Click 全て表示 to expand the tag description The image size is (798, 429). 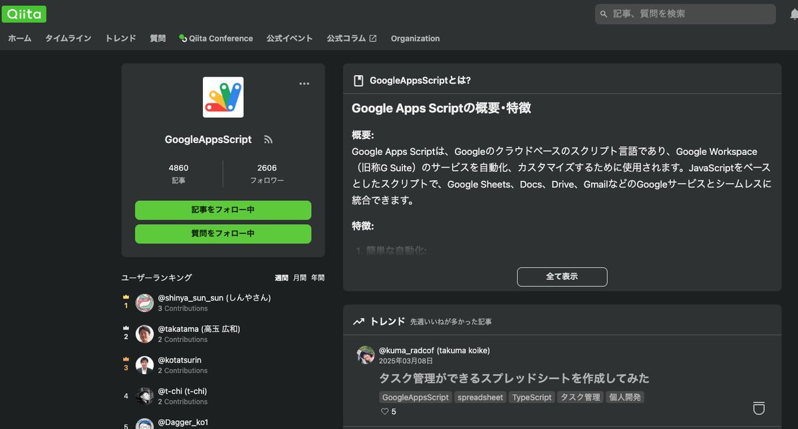pos(562,277)
